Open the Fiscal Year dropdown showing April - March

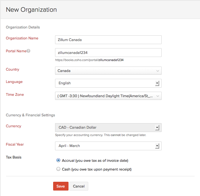click(x=108, y=146)
